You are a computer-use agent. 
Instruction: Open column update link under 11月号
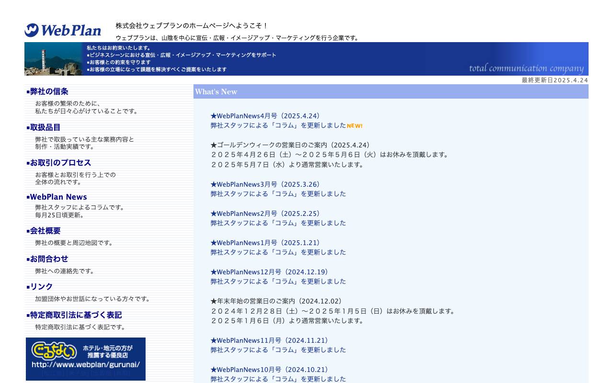click(278, 350)
